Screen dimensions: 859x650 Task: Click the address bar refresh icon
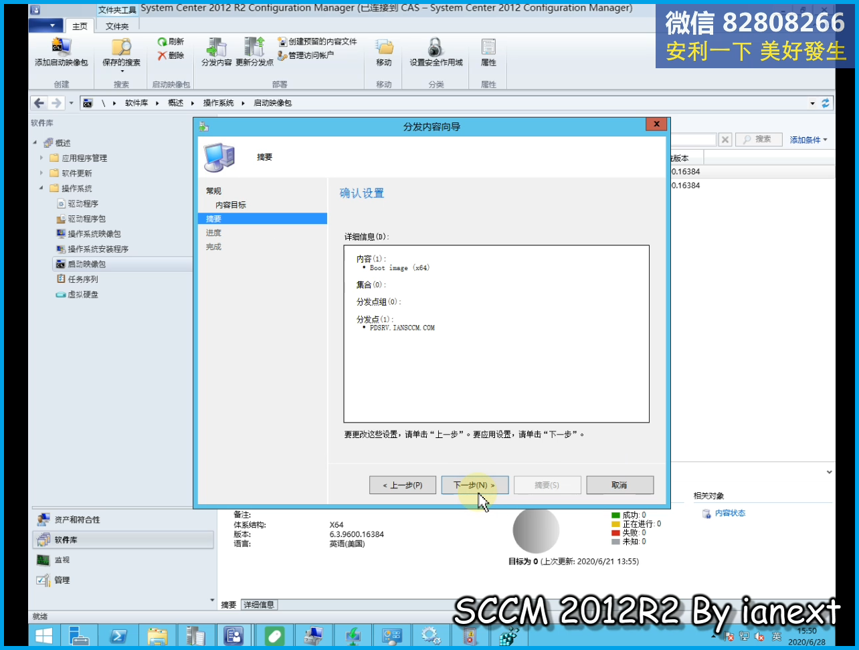click(x=826, y=103)
